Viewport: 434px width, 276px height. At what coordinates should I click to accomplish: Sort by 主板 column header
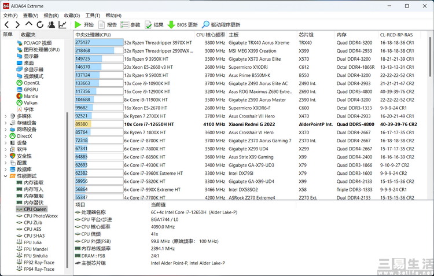point(262,35)
